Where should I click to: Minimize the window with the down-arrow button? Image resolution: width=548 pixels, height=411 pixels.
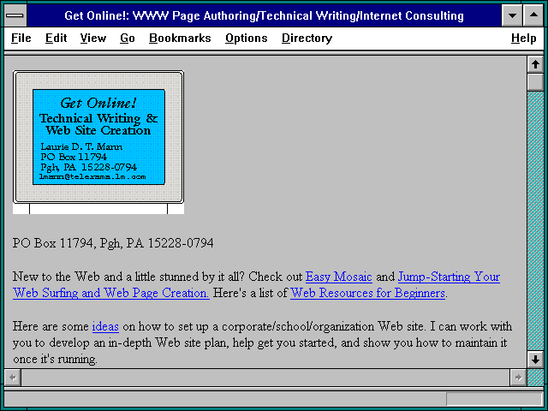point(512,15)
